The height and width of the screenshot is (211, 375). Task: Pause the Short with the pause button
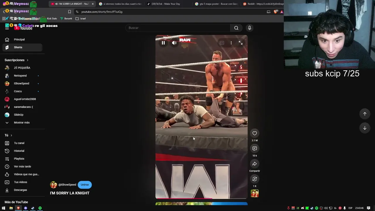point(163,43)
